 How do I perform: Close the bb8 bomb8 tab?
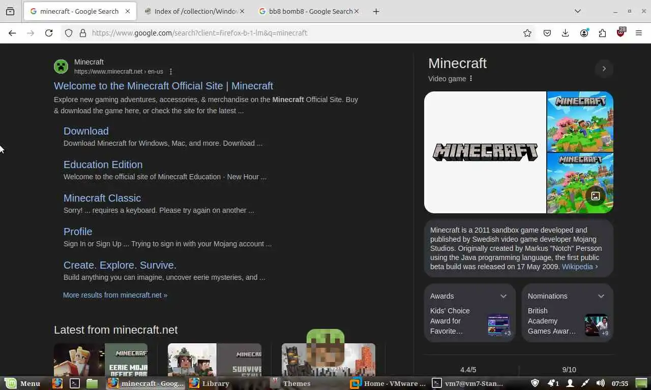click(x=356, y=11)
